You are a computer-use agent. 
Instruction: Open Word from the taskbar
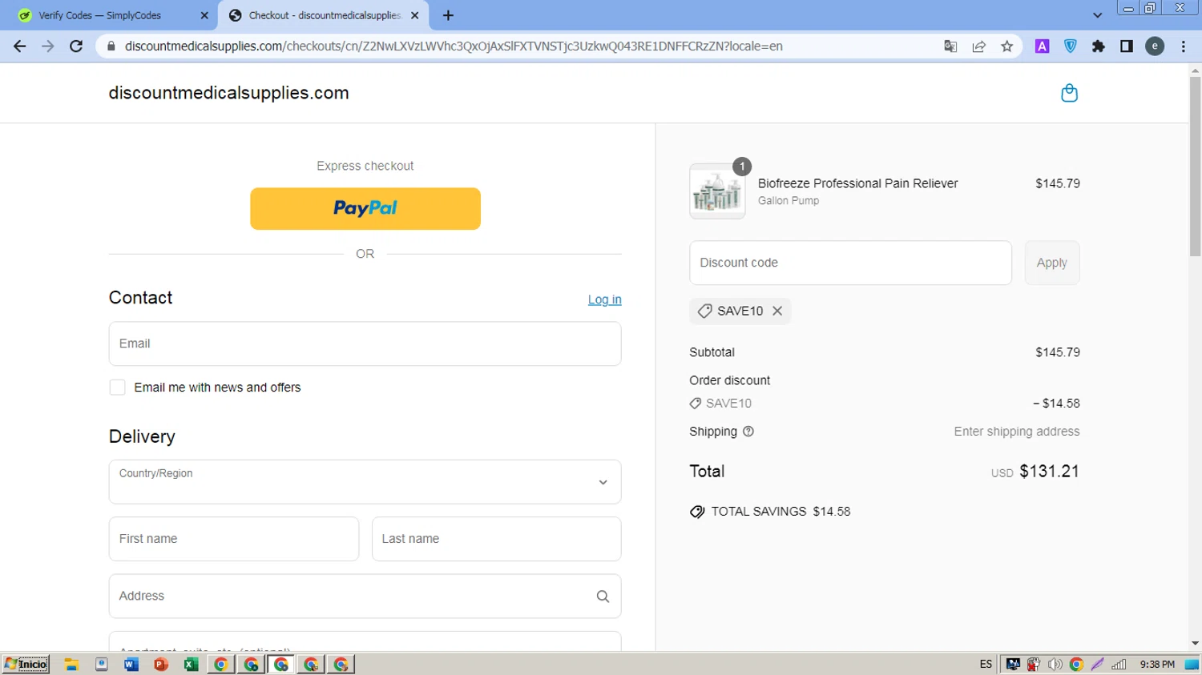pos(131,664)
